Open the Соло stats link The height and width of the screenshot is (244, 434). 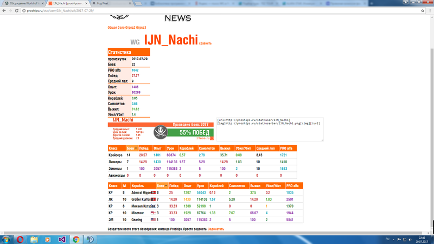[x=121, y=28]
